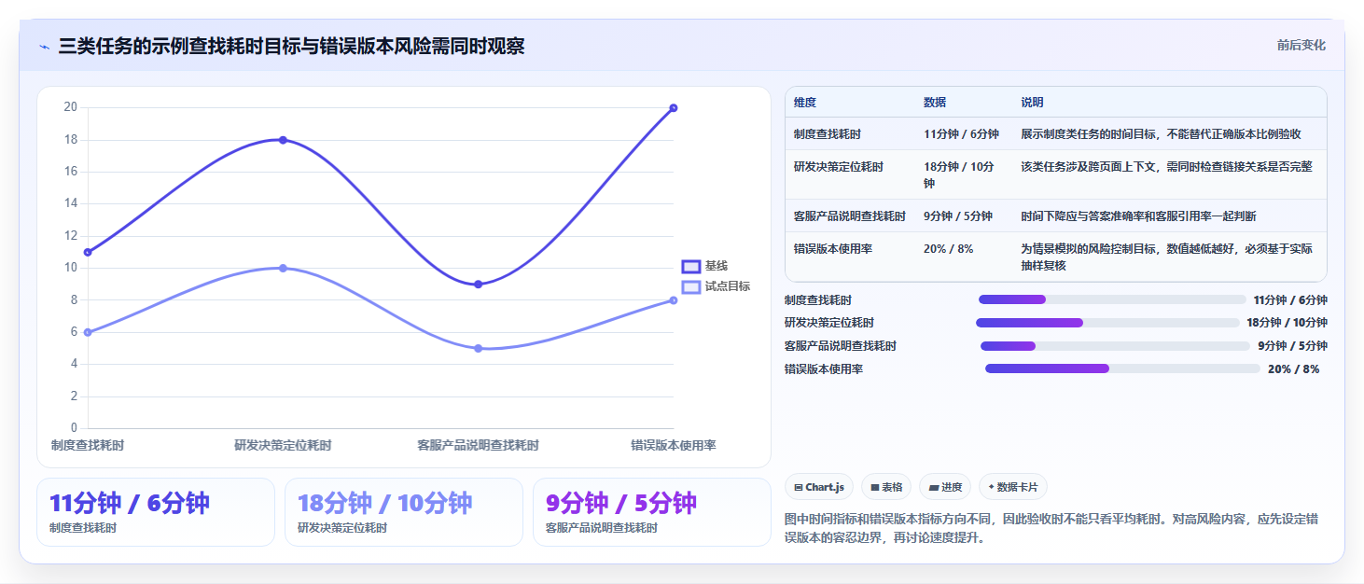Toggle the 试点目标 legend label
Screen dimensions: 1364x584
click(x=728, y=286)
